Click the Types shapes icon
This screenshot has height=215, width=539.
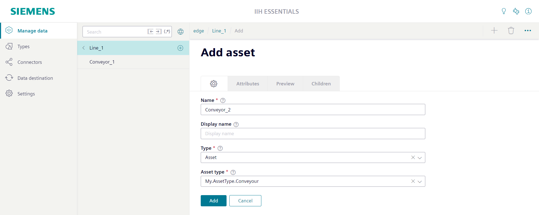tap(9, 46)
